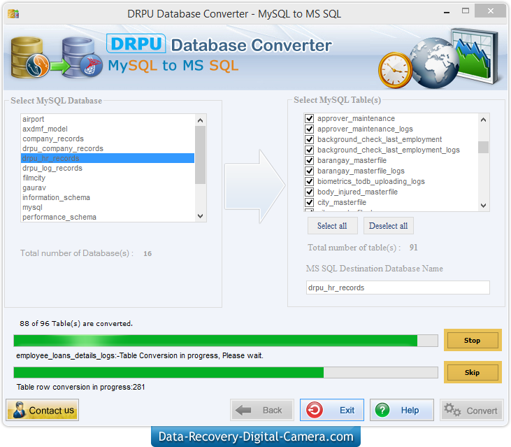Click the table row conversion progress bar
Image resolution: width=511 pixels, height=447 pixels.
pos(226,372)
